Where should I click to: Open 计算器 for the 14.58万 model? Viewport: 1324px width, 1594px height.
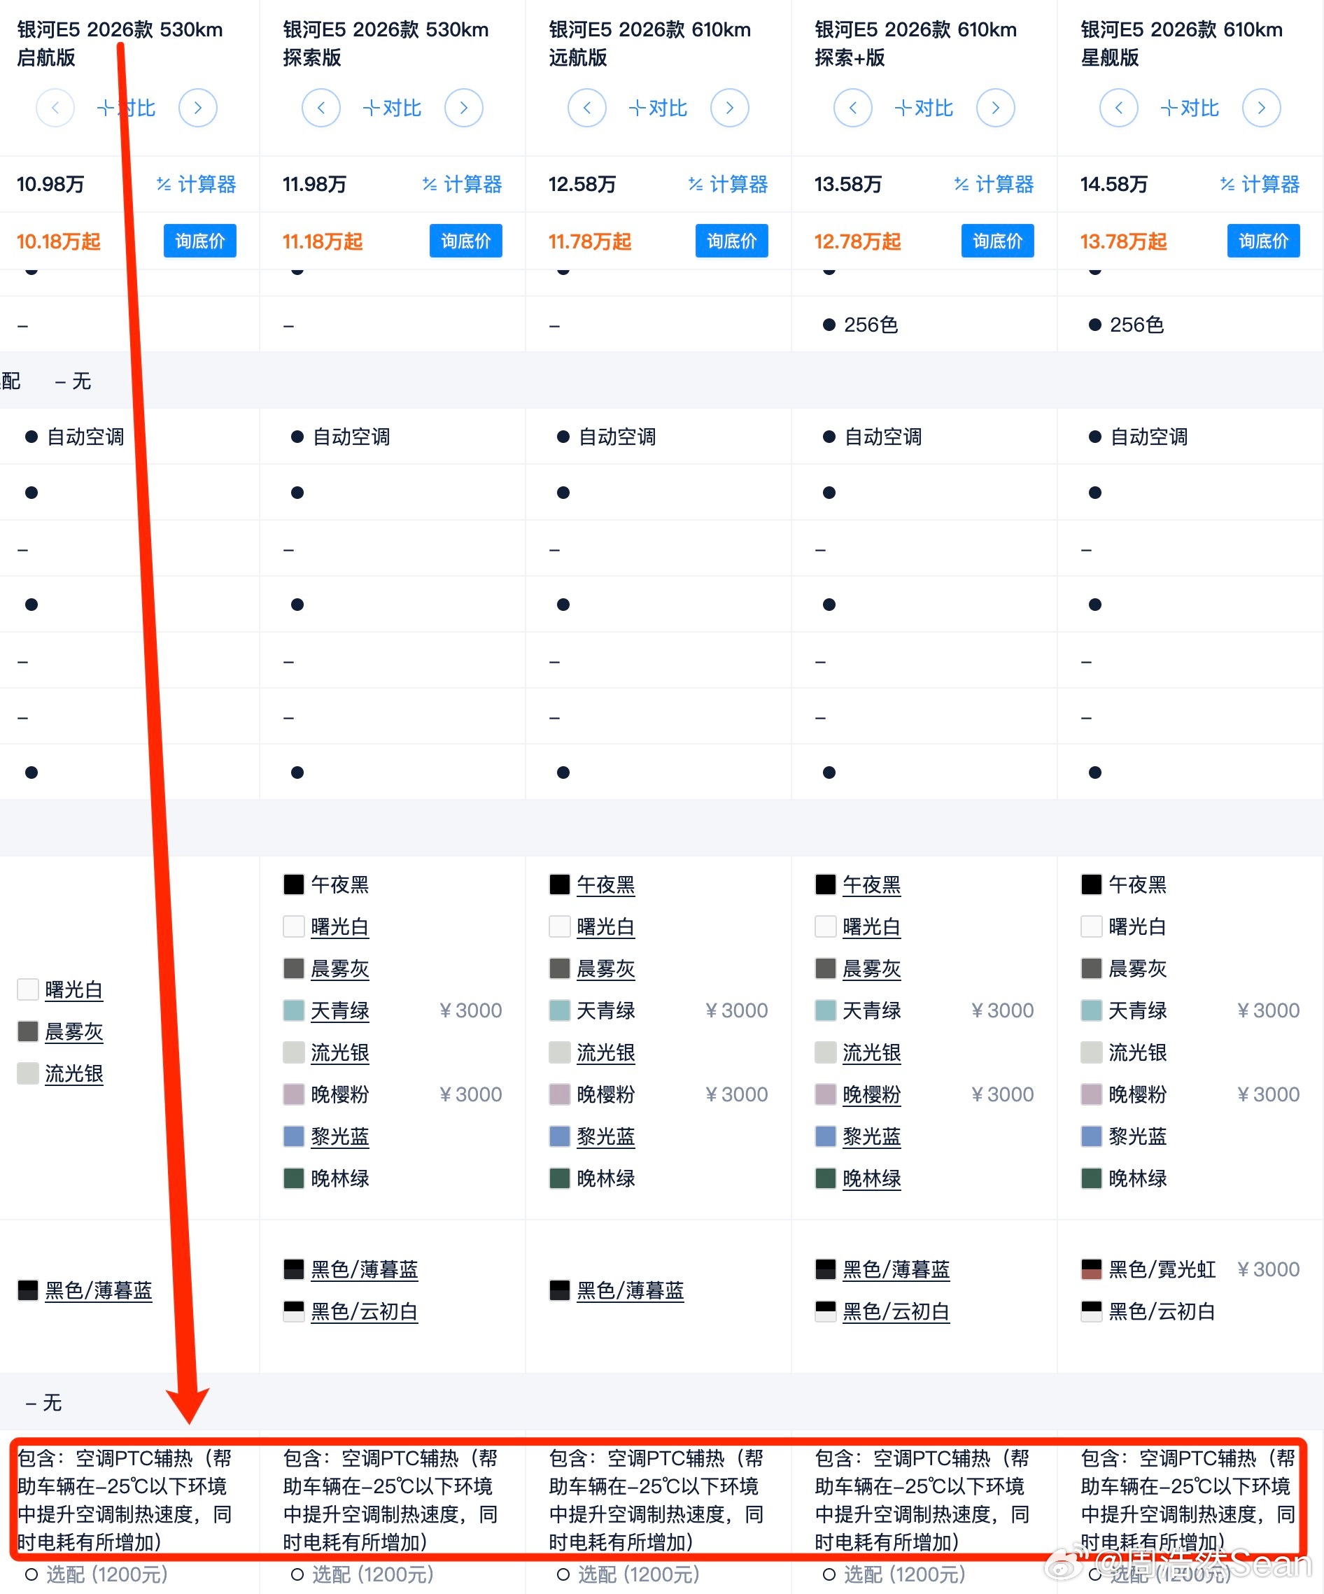[x=1260, y=184]
